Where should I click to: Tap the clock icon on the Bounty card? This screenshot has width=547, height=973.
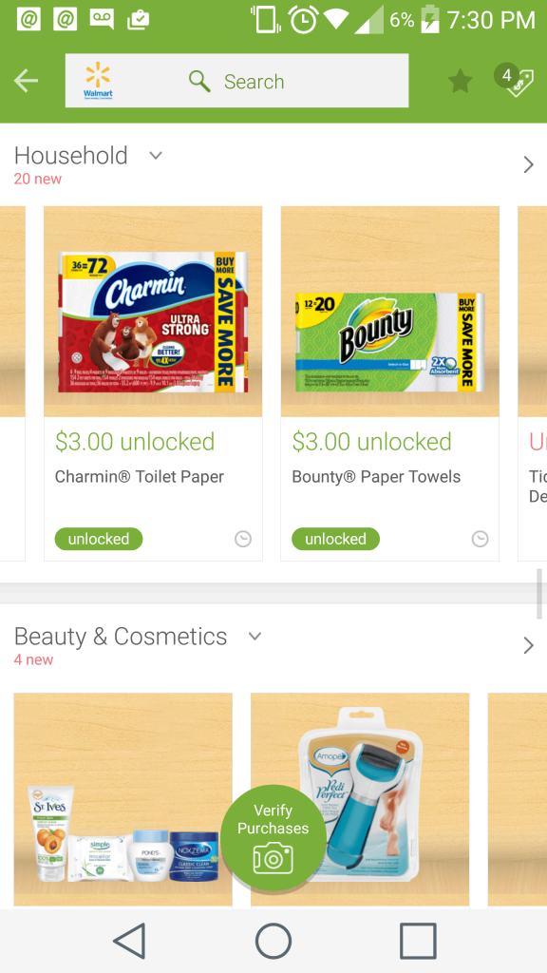[x=480, y=540]
